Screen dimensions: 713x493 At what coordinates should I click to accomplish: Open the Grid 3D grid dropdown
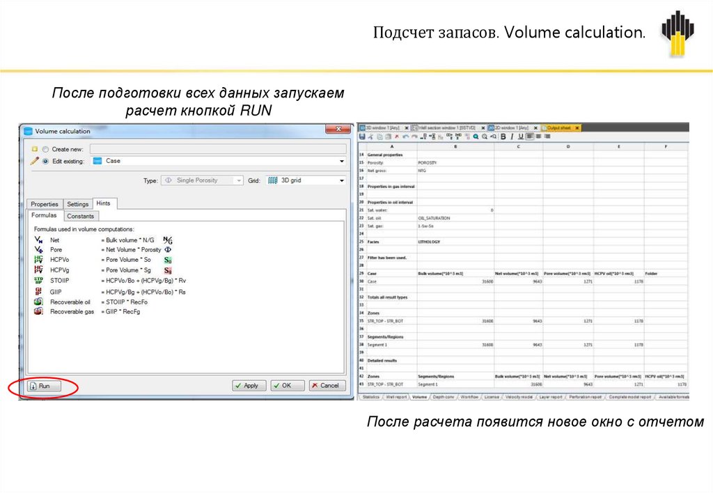(306, 180)
